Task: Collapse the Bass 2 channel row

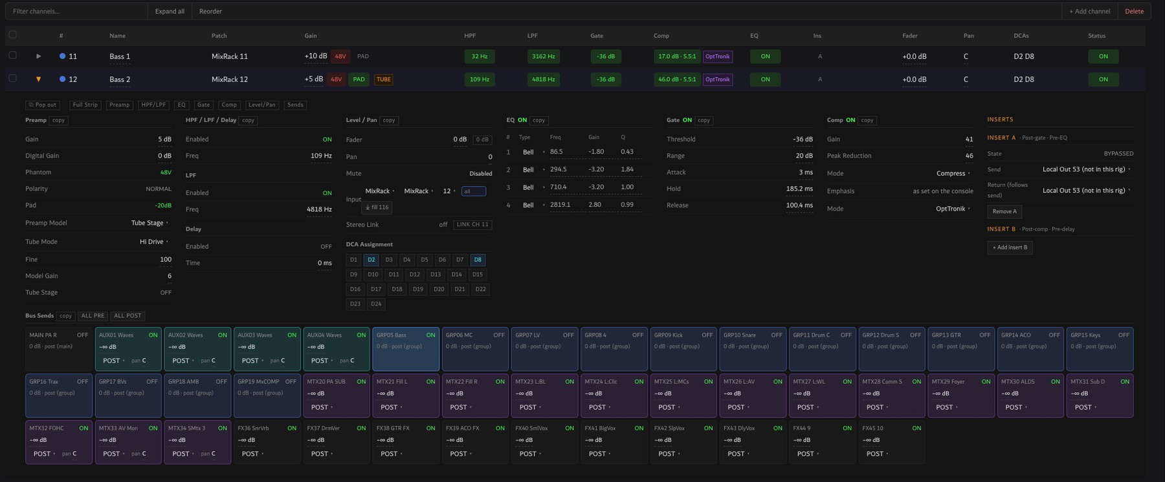Action: point(39,79)
